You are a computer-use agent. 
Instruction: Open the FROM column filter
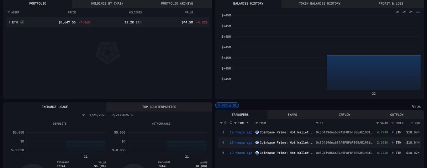tap(257, 123)
